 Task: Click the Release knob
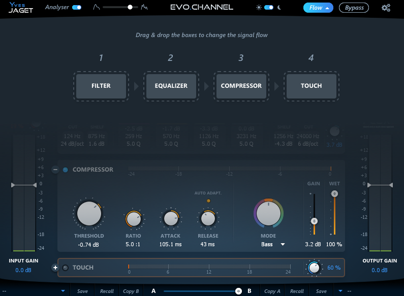208,219
